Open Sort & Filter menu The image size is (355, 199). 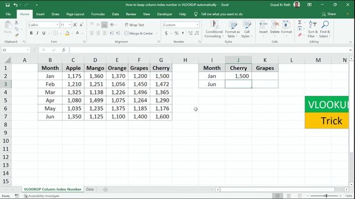313,29
